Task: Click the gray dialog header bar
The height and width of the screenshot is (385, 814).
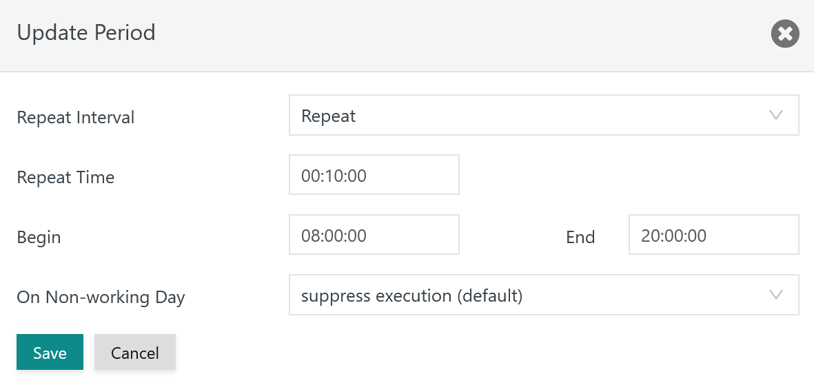Action: [x=407, y=35]
